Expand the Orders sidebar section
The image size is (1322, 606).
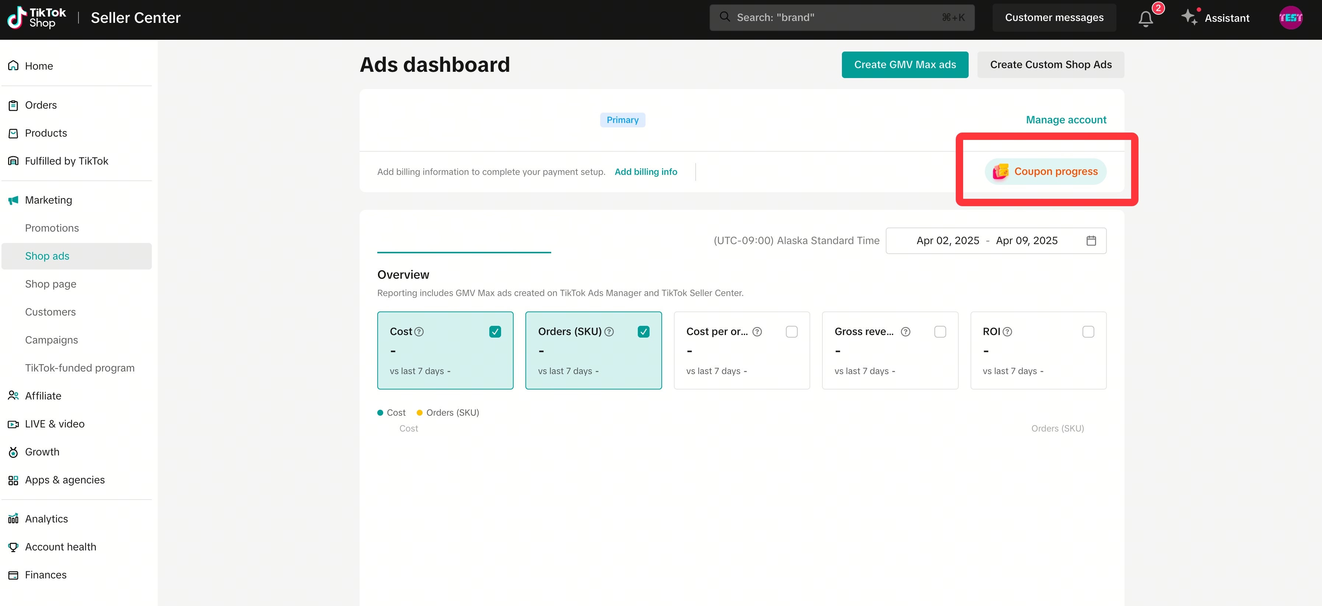77,105
